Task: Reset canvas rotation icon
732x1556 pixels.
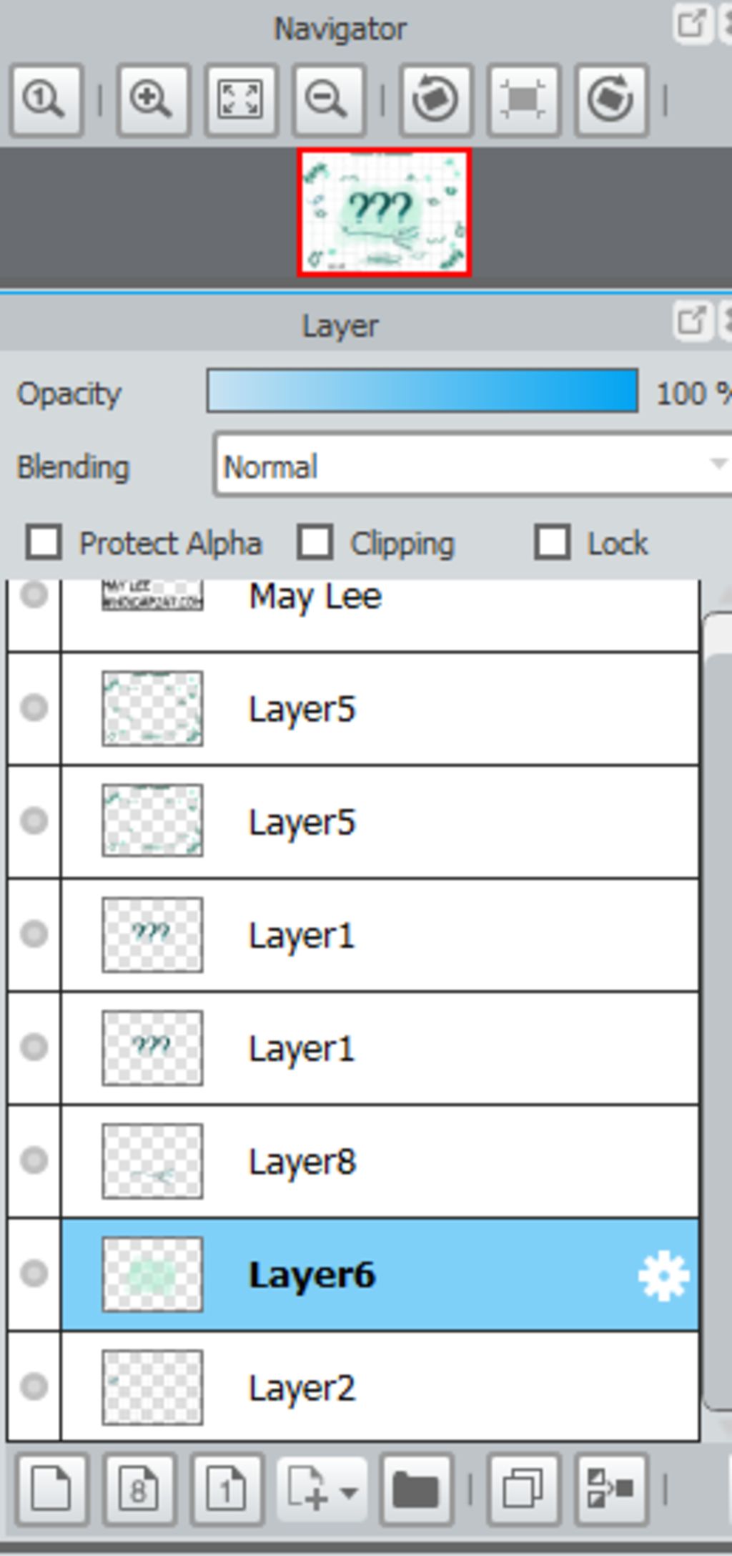Action: click(x=523, y=100)
